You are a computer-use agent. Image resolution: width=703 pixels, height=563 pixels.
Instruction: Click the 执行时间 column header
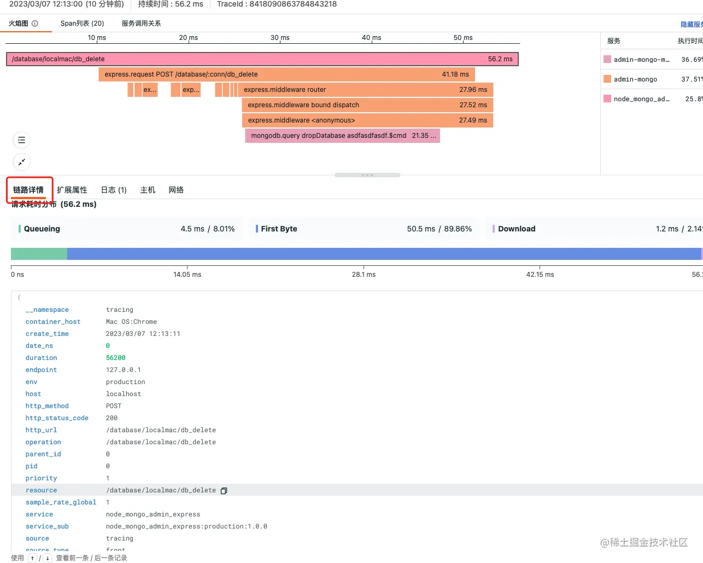690,41
